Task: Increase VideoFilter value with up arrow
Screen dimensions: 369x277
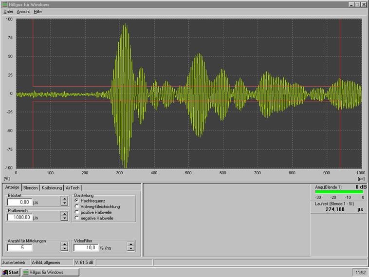Action: [130, 244]
